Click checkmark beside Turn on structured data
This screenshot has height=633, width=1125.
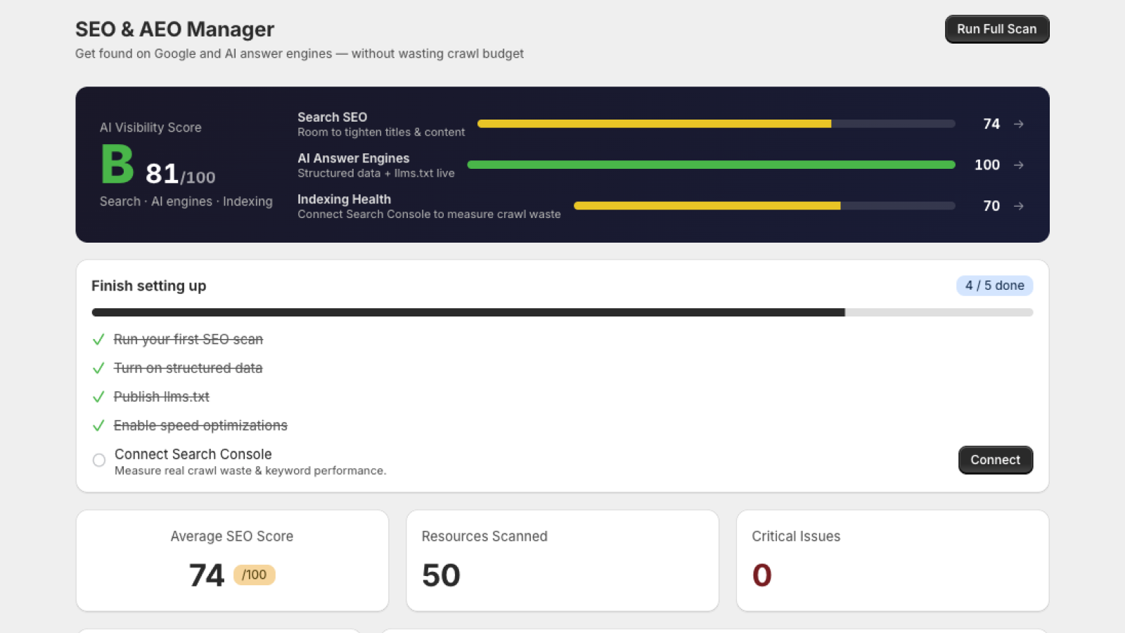[98, 369]
